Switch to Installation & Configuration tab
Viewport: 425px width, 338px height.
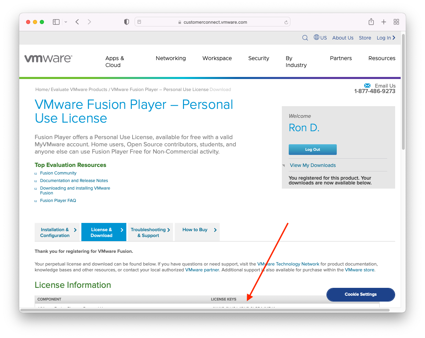[57, 233]
